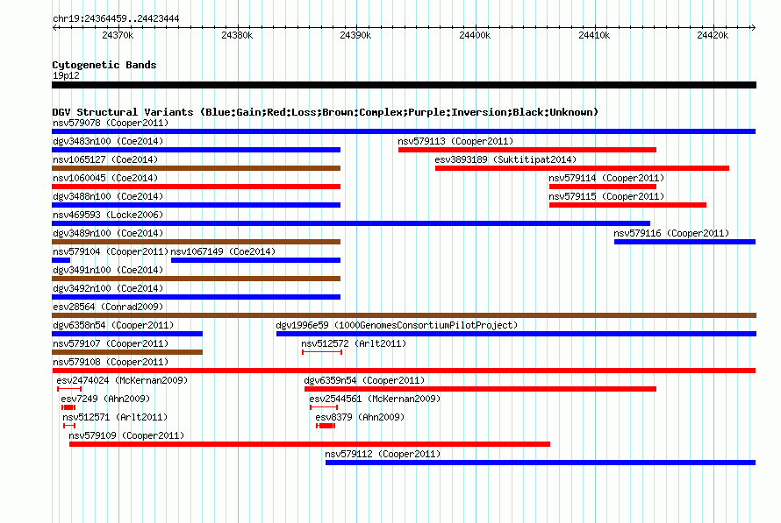Click the Cytogenetic Bands track title
Screen dimensions: 781x523
[104, 65]
